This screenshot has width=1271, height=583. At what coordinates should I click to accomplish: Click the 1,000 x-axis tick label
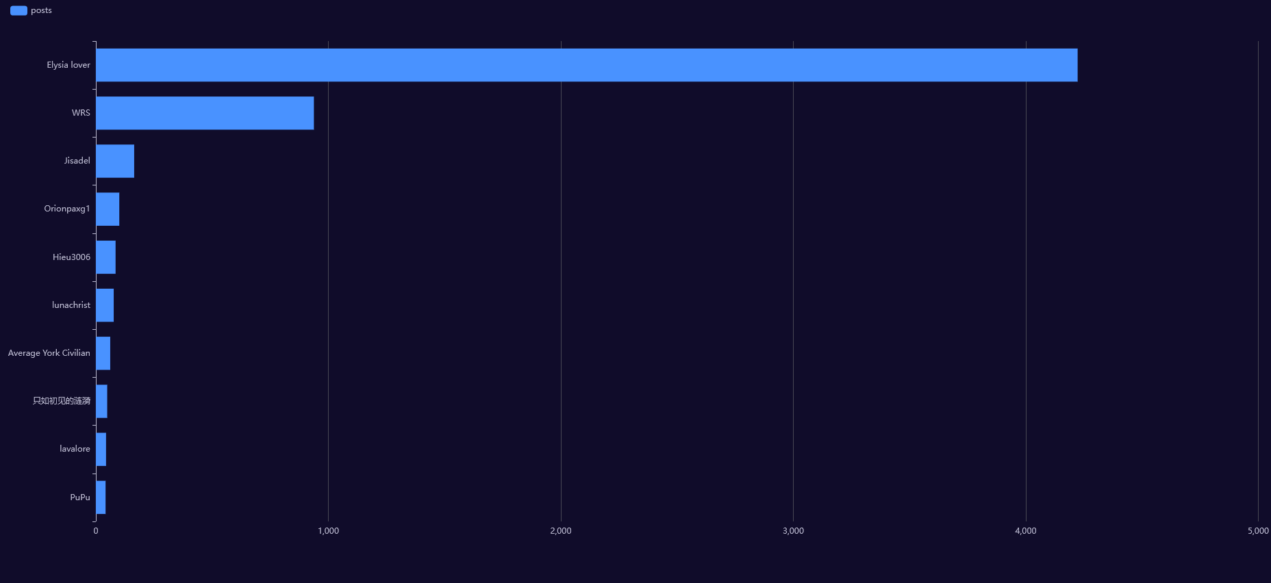click(x=328, y=531)
